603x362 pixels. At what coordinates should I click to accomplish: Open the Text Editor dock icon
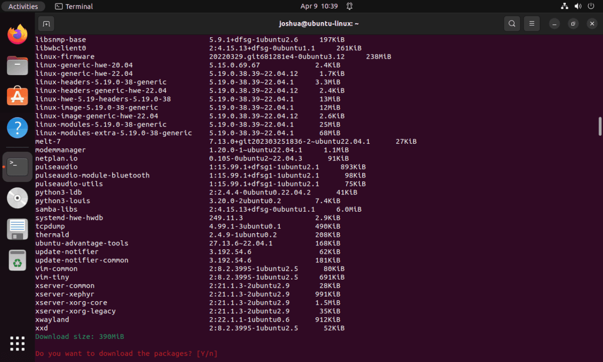(18, 229)
